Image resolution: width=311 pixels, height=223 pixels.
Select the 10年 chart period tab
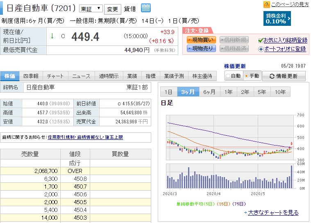280,92
